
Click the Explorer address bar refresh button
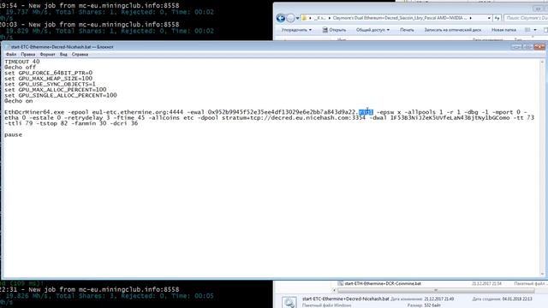497,18
